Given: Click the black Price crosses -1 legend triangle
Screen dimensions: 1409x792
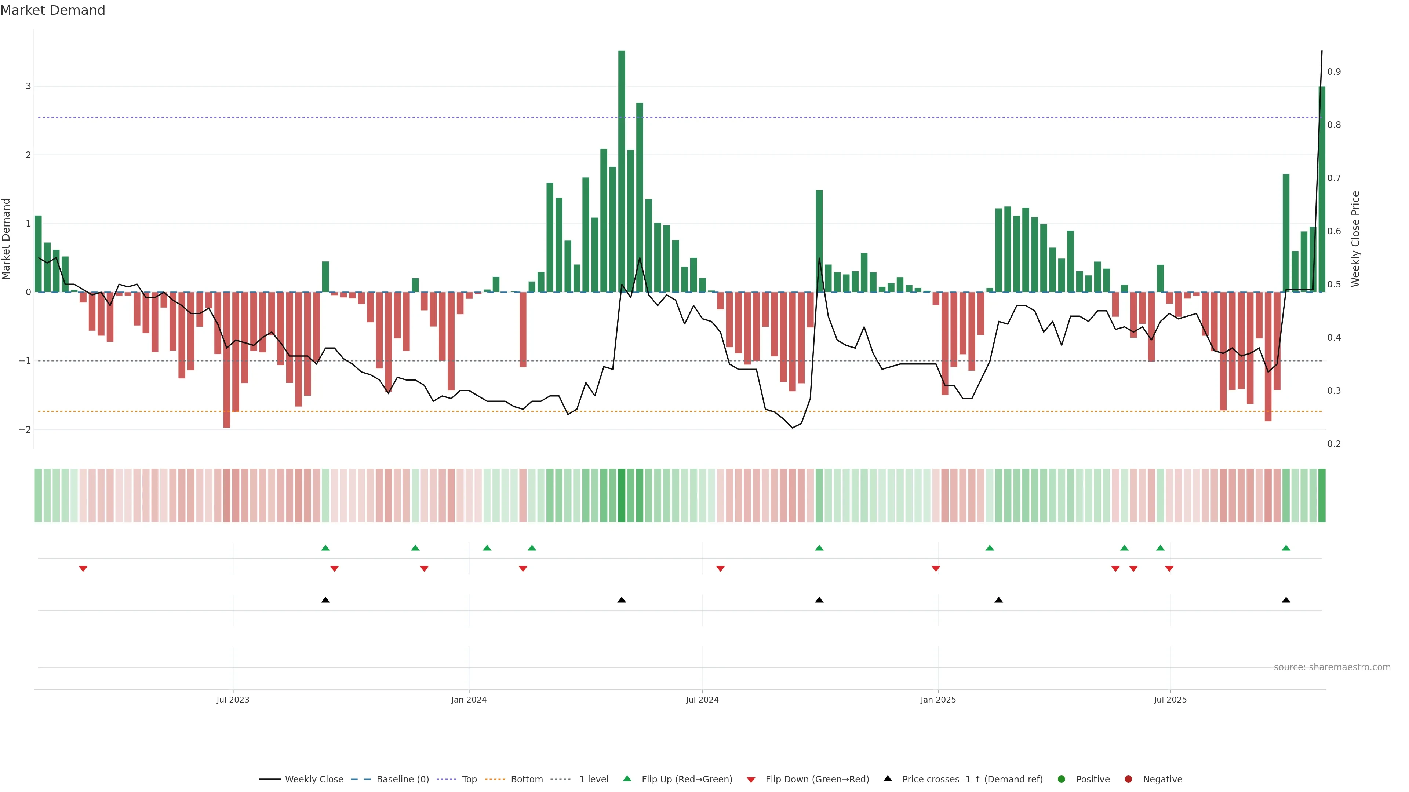Looking at the screenshot, I should [888, 778].
